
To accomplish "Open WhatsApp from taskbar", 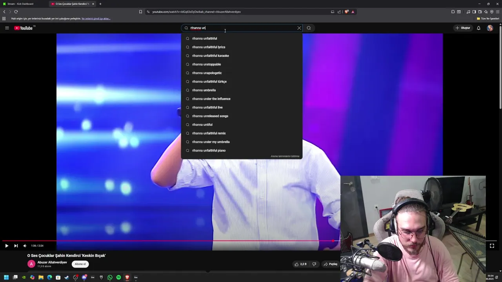I will [110, 277].
